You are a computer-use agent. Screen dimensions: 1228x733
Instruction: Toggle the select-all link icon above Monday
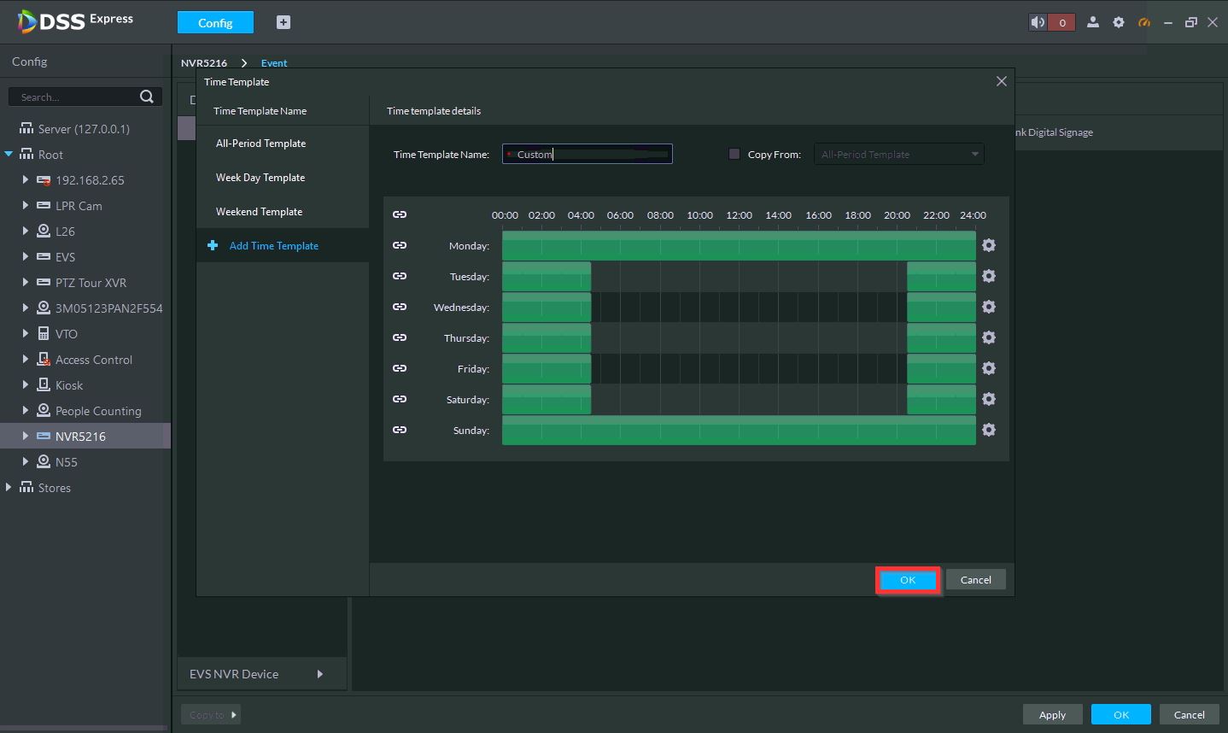tap(400, 214)
